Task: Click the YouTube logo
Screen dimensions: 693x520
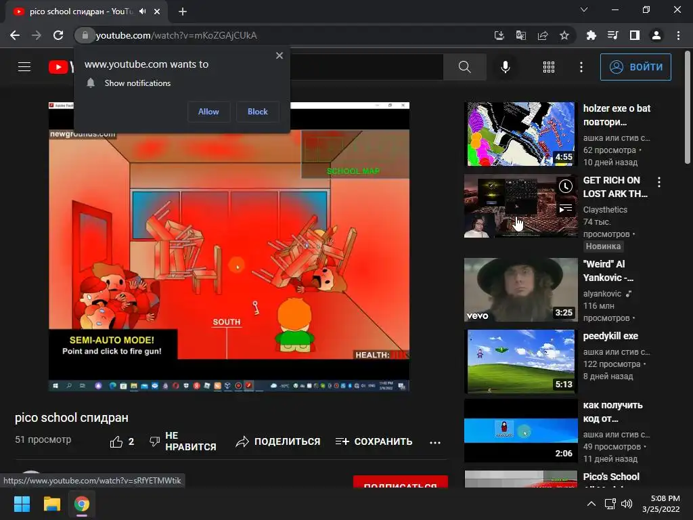Action: pos(61,67)
